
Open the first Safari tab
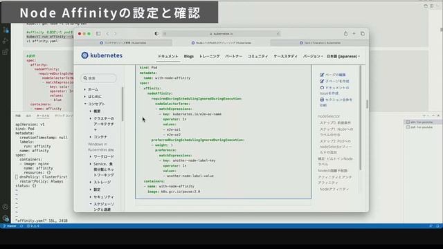point(123,43)
